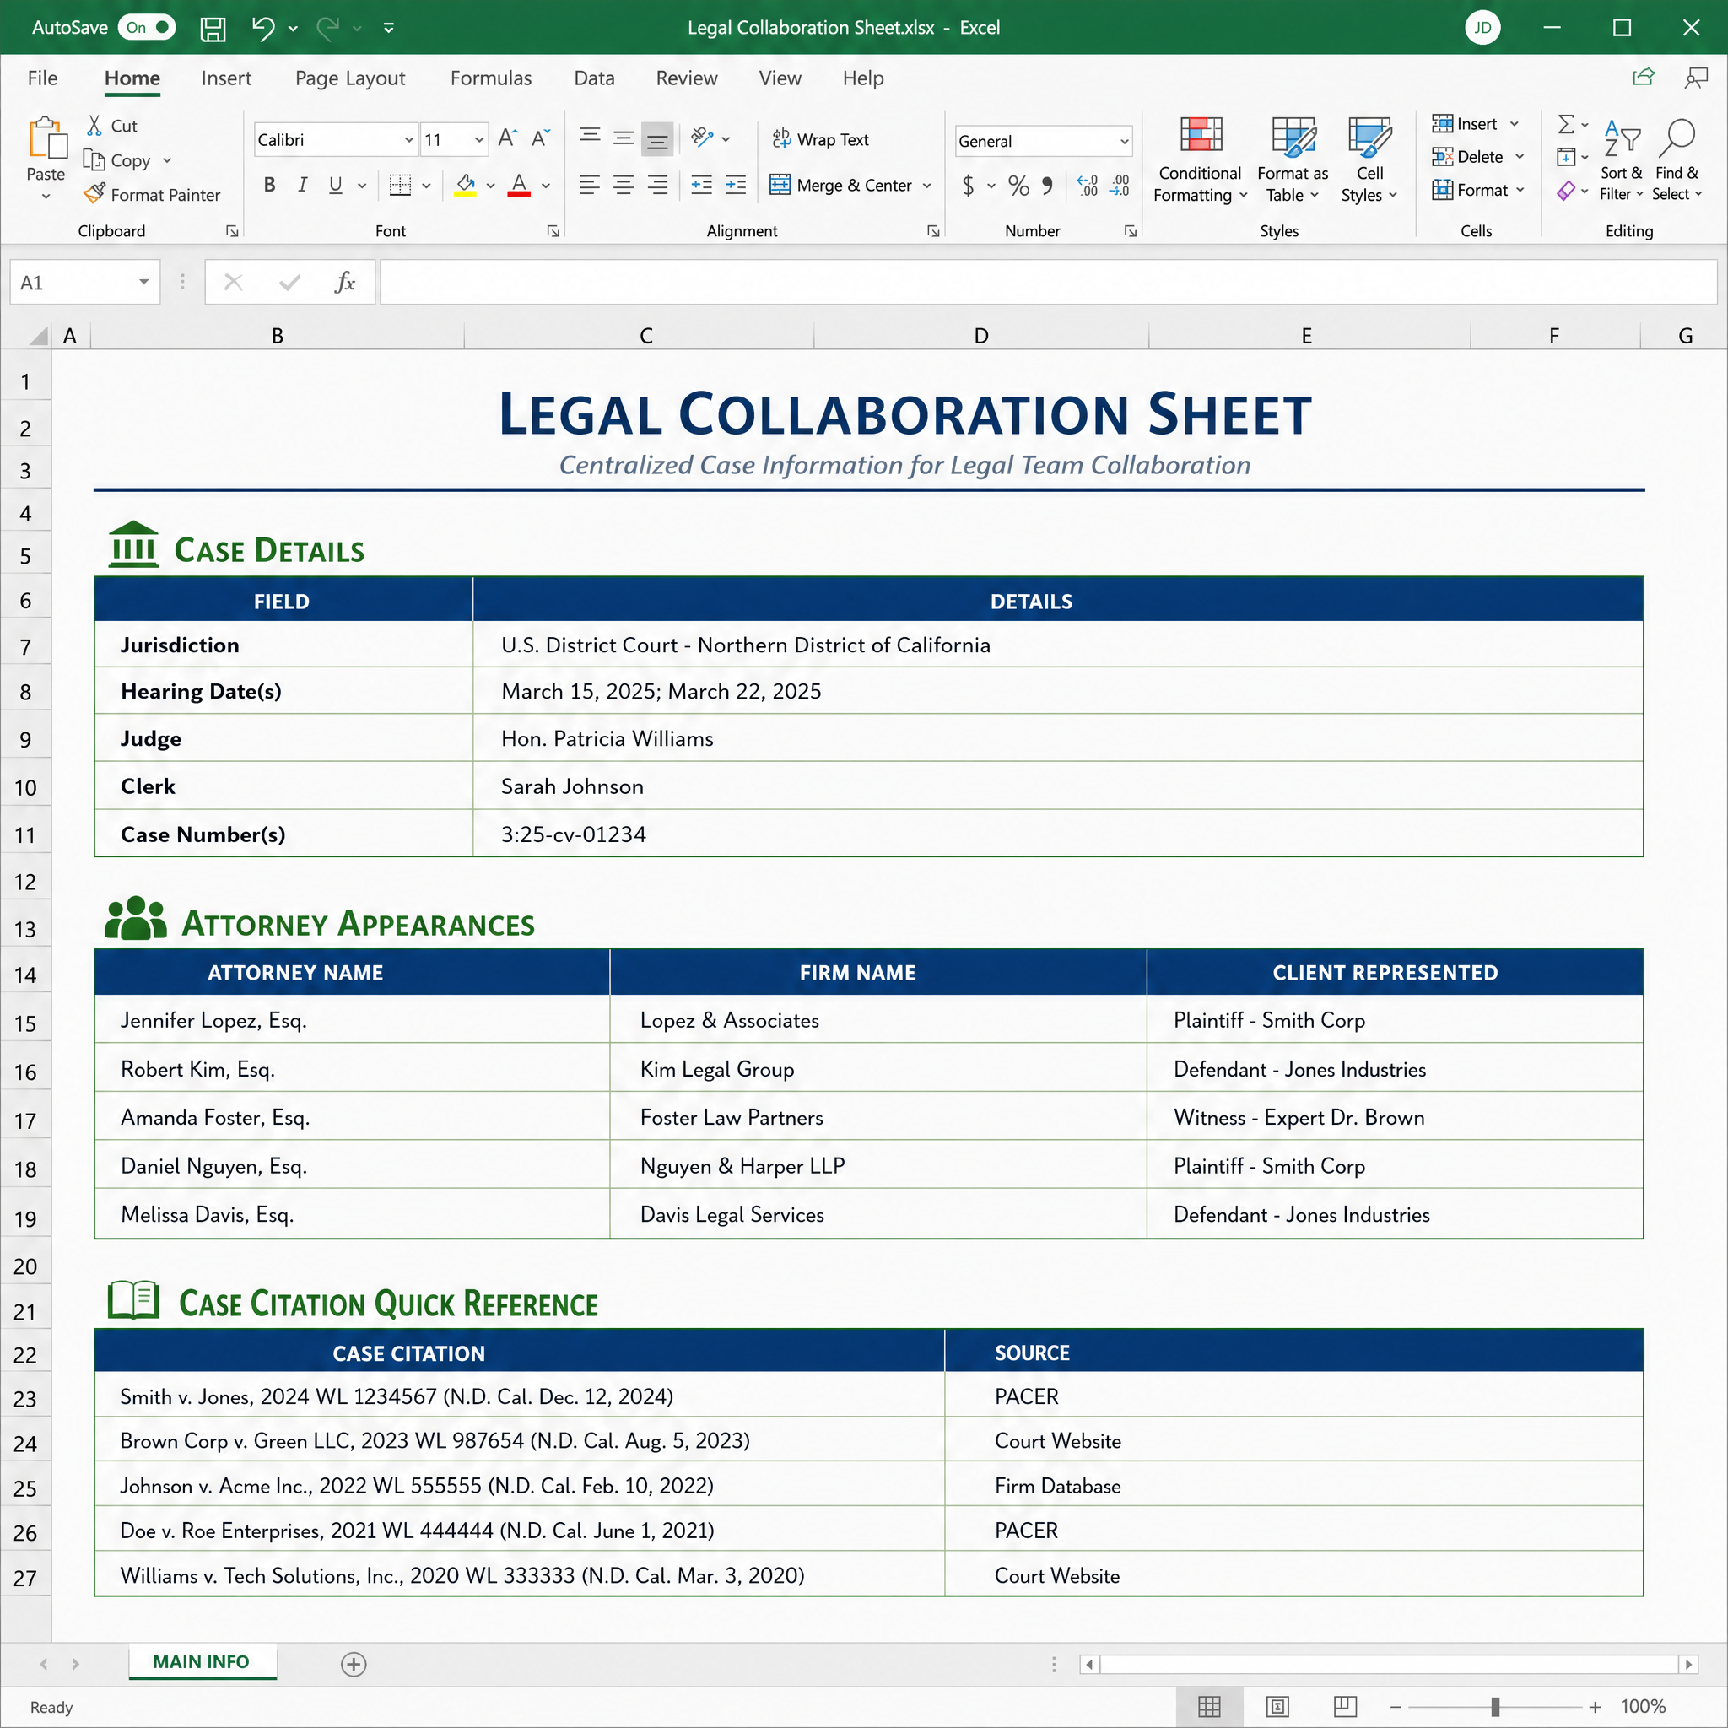
Task: Insert function with fx icon
Action: 344,283
